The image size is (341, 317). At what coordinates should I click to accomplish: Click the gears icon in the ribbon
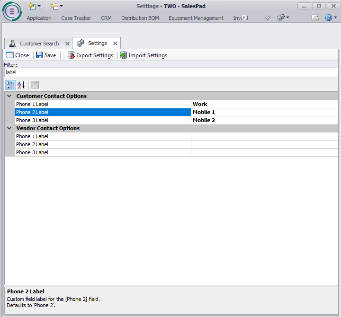tap(281, 18)
